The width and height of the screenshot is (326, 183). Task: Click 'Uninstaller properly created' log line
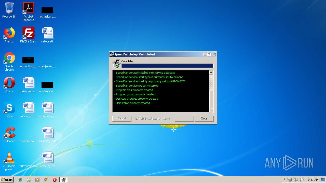(x=132, y=103)
